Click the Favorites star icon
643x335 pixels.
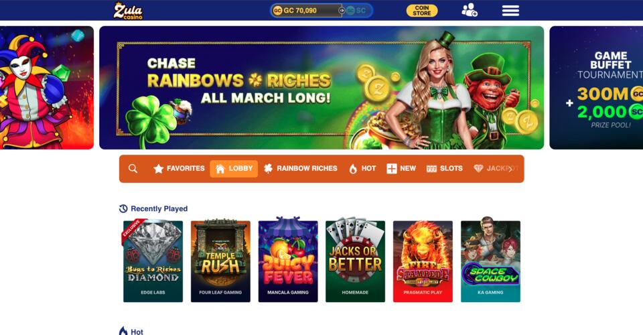pyautogui.click(x=158, y=169)
